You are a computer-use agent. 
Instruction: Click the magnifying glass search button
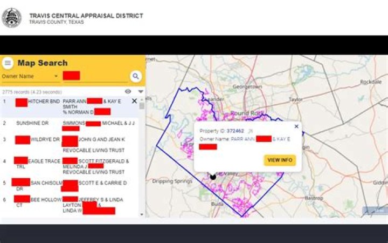pos(136,76)
